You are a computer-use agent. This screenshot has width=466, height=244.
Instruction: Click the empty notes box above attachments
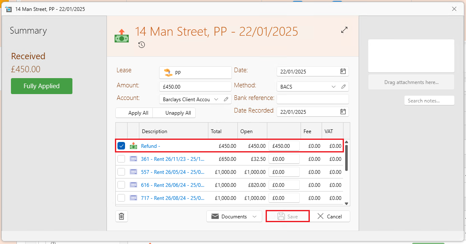(411, 56)
